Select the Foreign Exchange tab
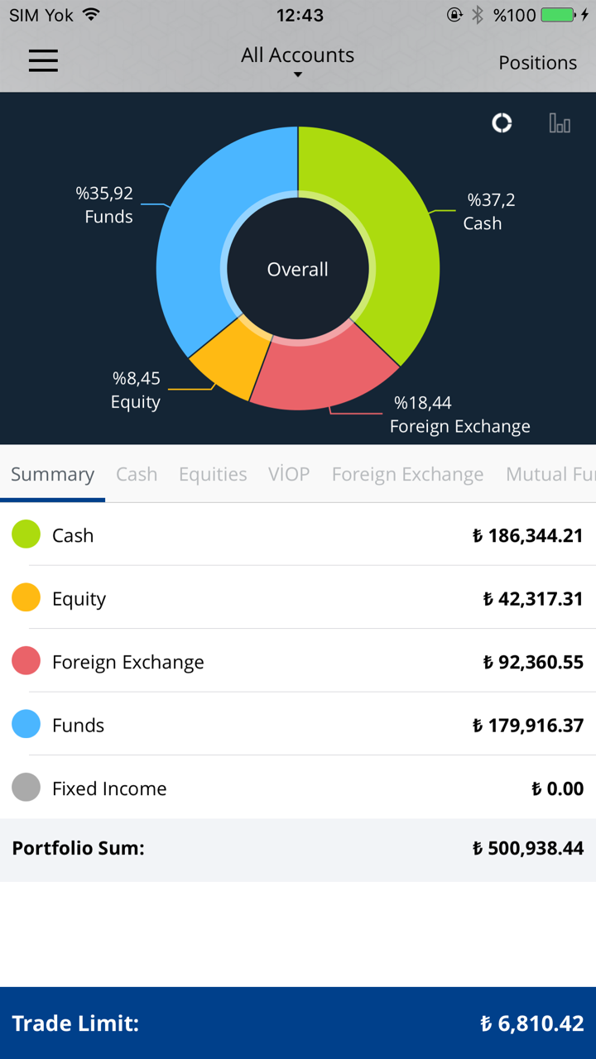The height and width of the screenshot is (1059, 596). (x=407, y=474)
